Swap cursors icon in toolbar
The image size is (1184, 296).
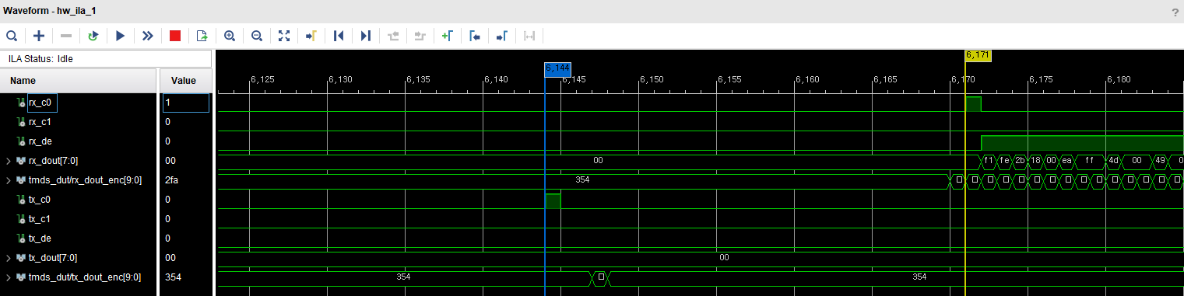coord(529,36)
